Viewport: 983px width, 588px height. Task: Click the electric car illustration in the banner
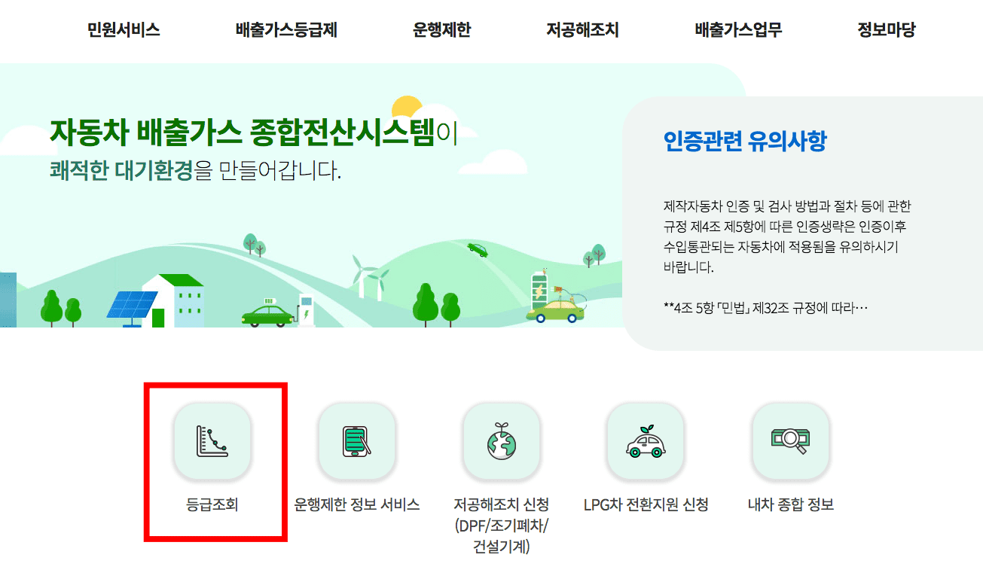(268, 312)
